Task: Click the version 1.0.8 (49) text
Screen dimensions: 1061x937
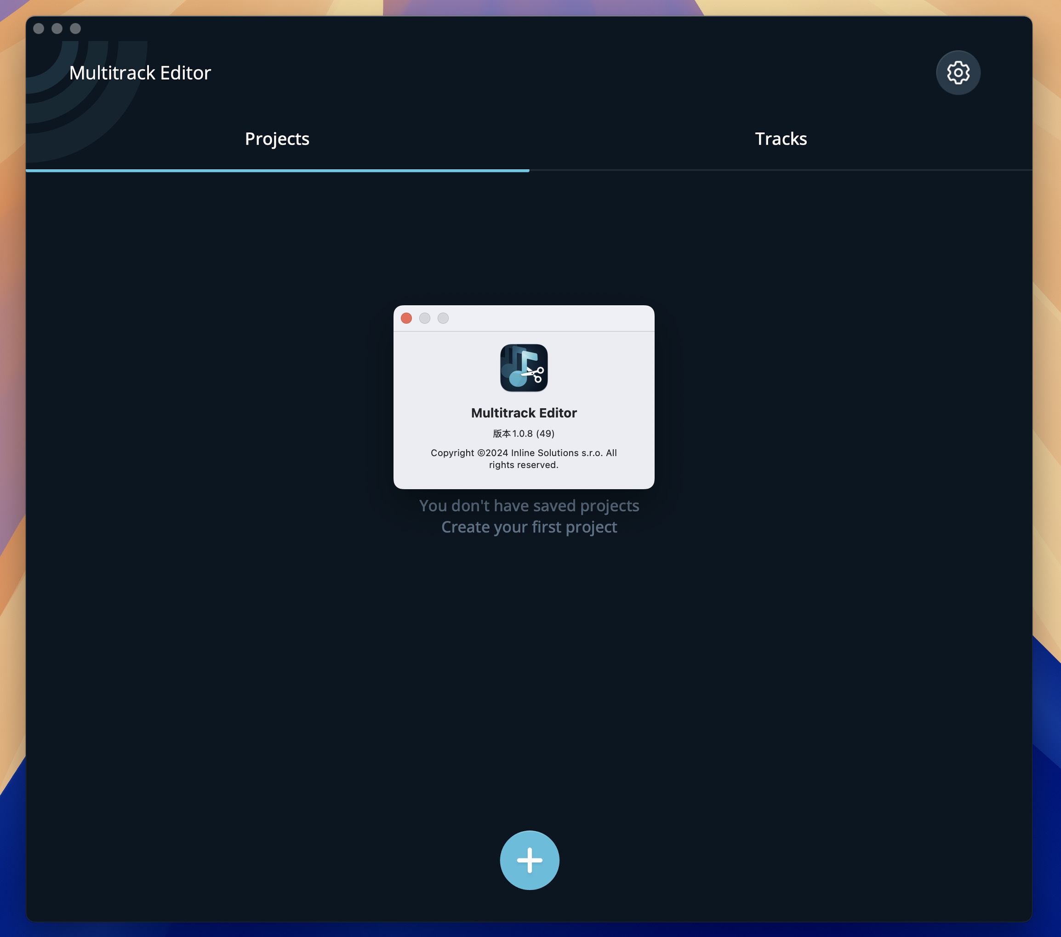Action: [x=524, y=434]
